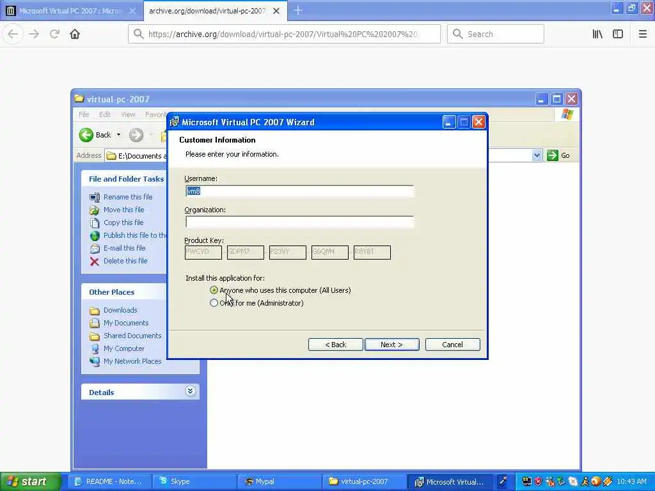Close the Virtual PC 2007 Wizard window

(478, 122)
